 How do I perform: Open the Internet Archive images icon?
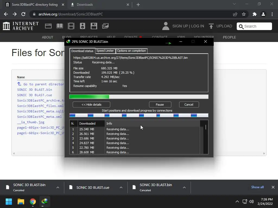point(105,26)
